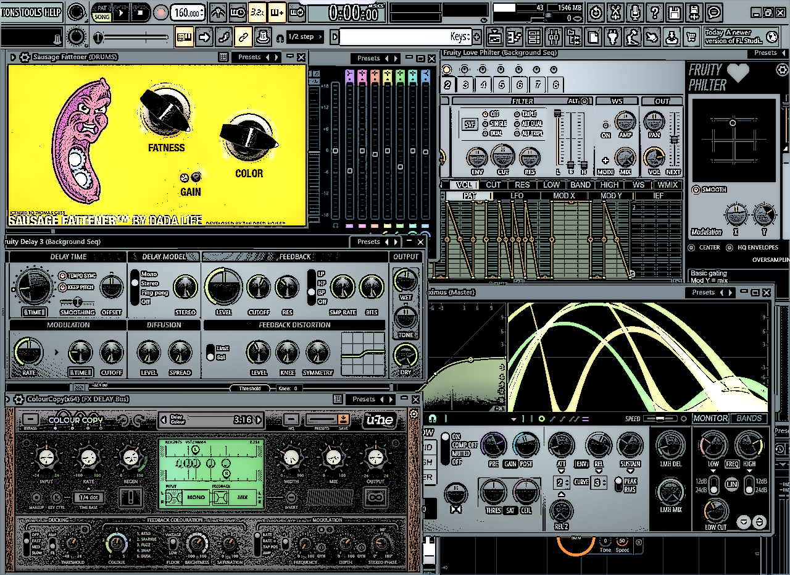
Task: Click the B band fader in Fruity Philter
Action: [572, 163]
